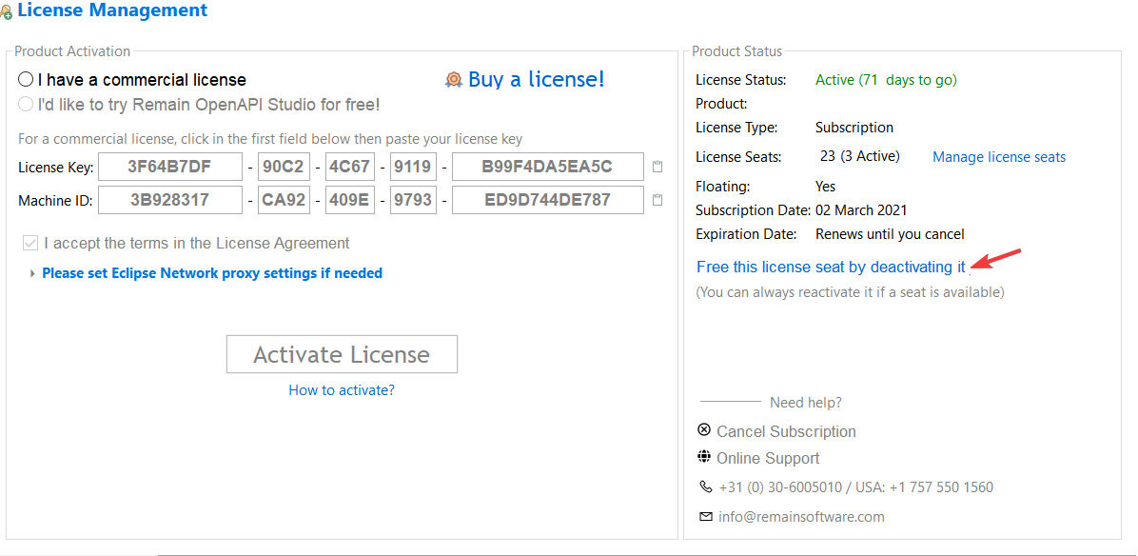Select the try OpenAPI Studio for free option
This screenshot has height=556, width=1138.
click(26, 104)
